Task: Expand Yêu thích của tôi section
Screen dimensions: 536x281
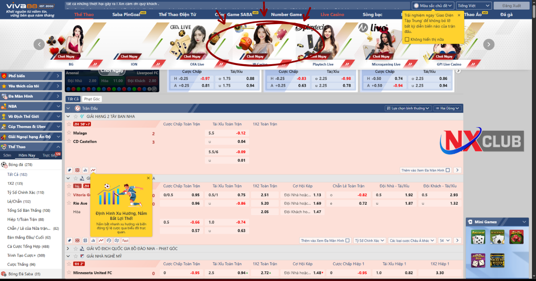Action: [x=31, y=86]
